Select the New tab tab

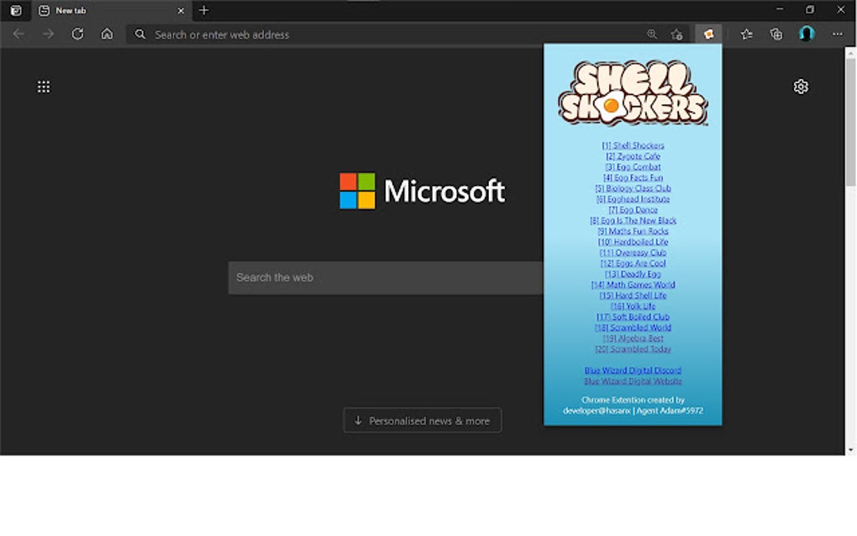click(112, 11)
